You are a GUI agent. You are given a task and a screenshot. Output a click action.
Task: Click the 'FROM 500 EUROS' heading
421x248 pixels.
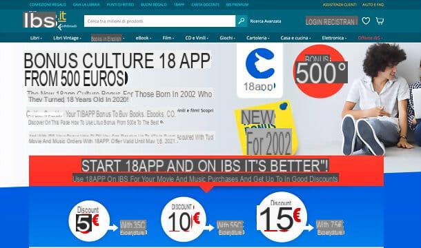coord(75,79)
